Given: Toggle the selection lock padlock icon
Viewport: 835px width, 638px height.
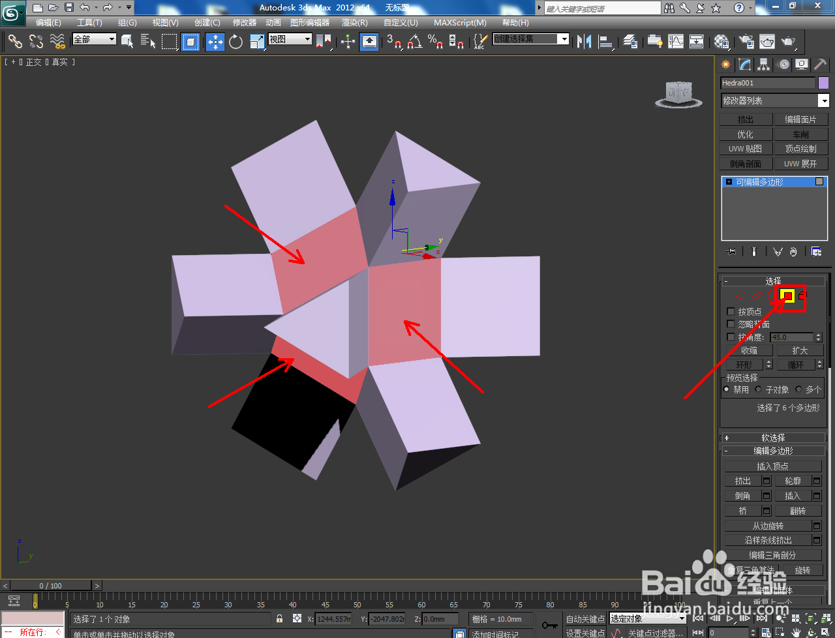Looking at the screenshot, I should point(280,618).
